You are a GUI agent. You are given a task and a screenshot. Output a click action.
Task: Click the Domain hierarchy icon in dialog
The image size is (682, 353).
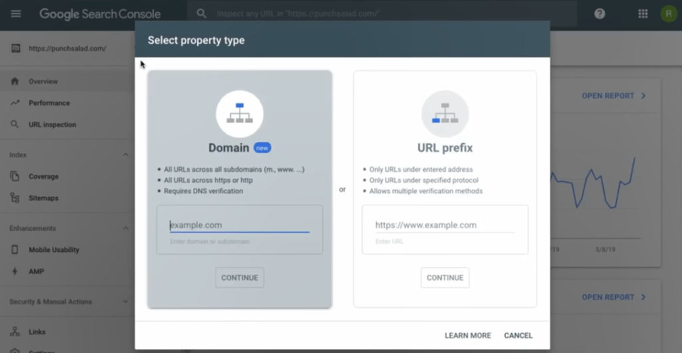(x=240, y=114)
